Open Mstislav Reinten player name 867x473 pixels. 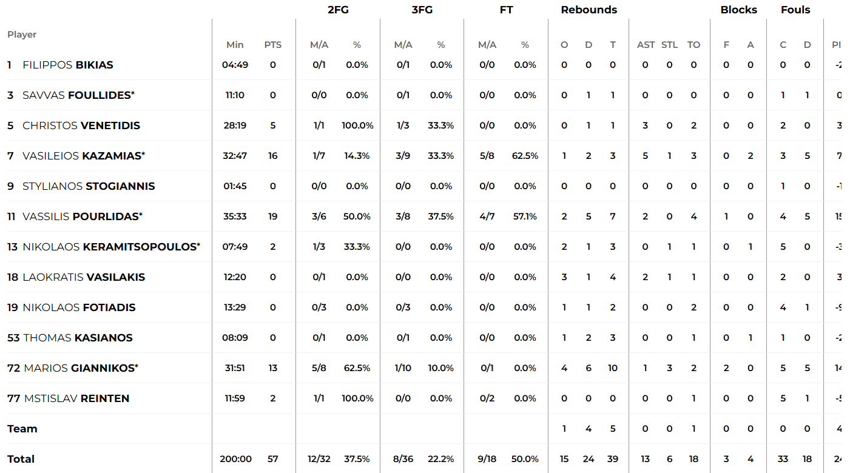[76, 398]
